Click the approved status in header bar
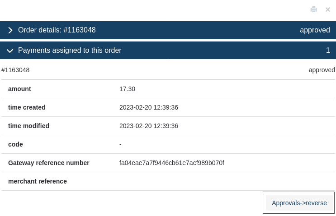The image size is (336, 216). (315, 30)
